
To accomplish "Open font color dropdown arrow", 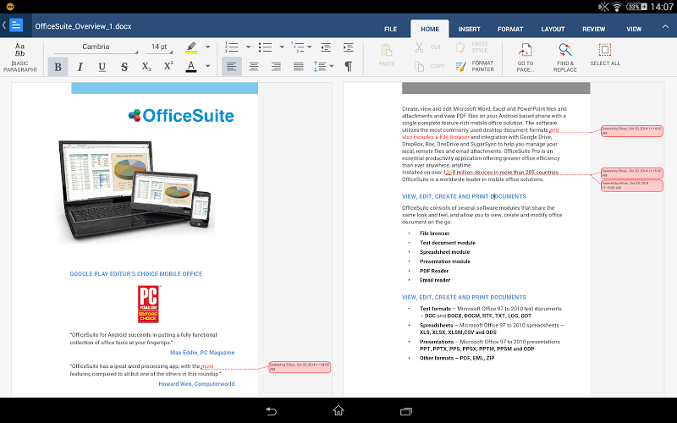I will click(207, 66).
